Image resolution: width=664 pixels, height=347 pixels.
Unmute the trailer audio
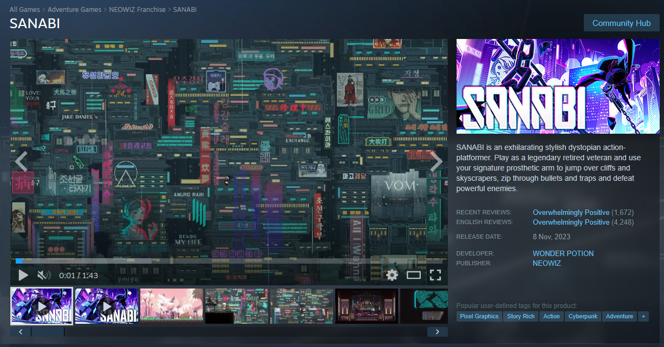44,275
